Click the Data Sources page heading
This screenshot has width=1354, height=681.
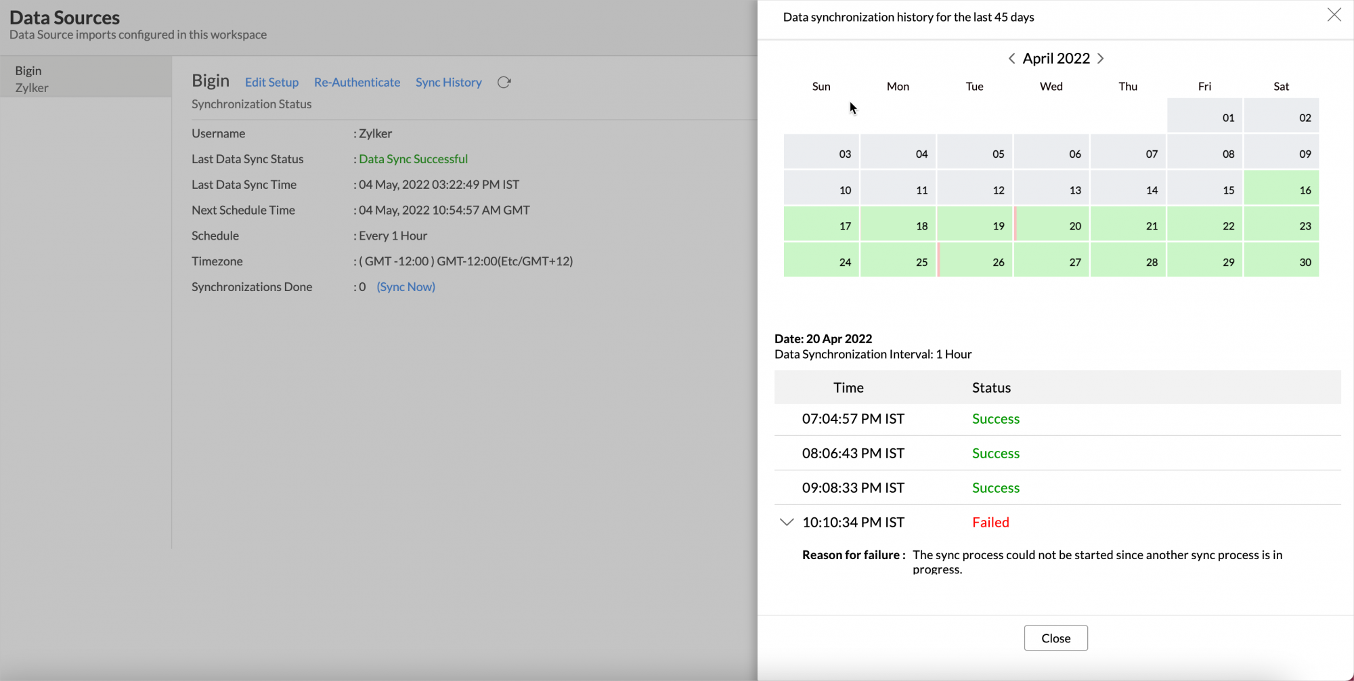[64, 18]
